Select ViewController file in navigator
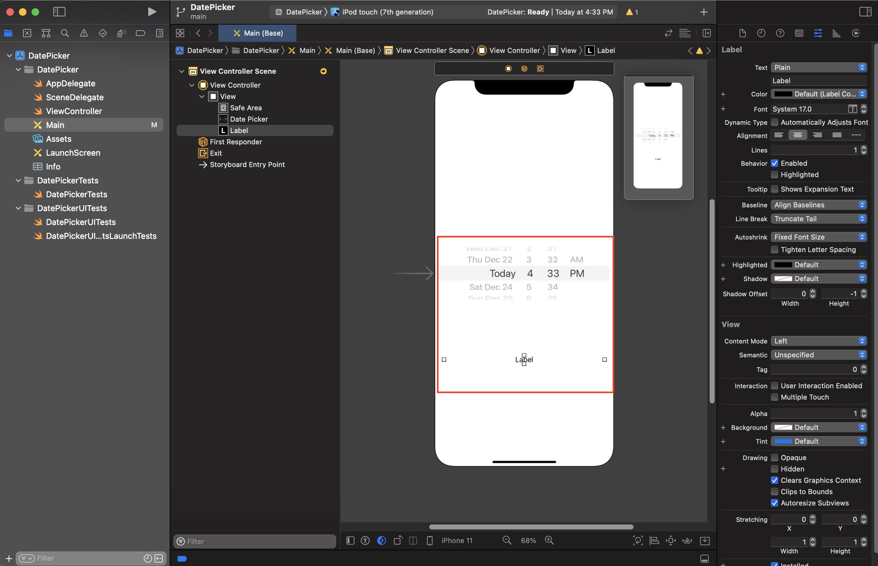The image size is (878, 566). point(73,111)
